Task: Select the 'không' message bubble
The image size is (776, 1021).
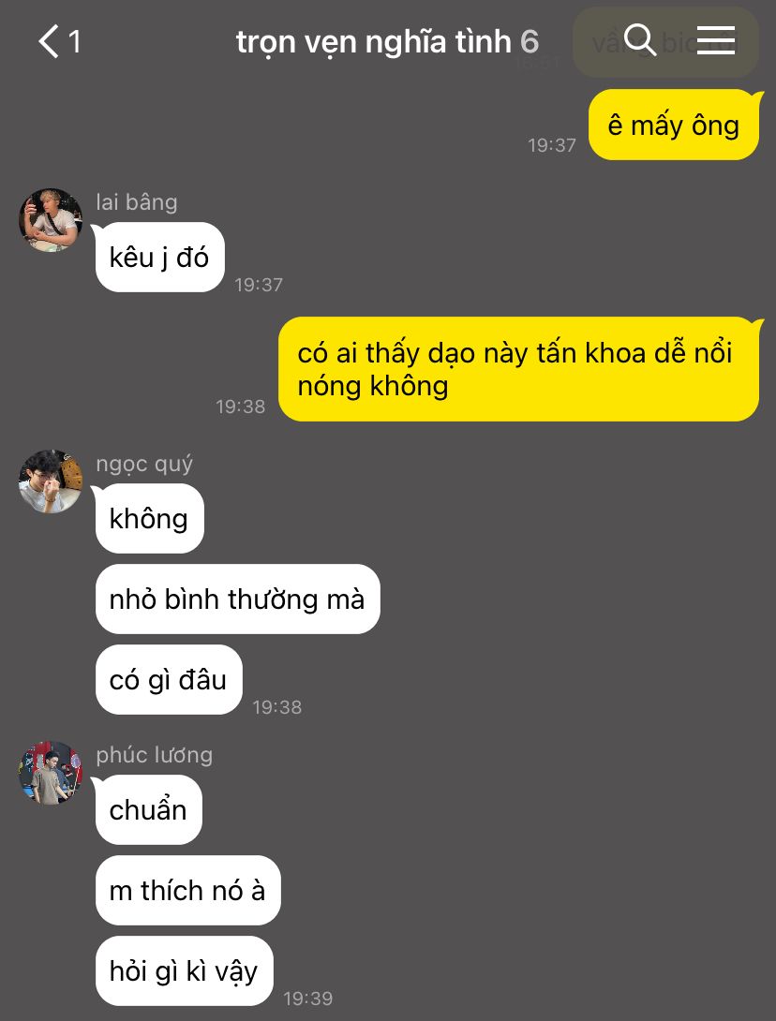Action: [x=150, y=518]
